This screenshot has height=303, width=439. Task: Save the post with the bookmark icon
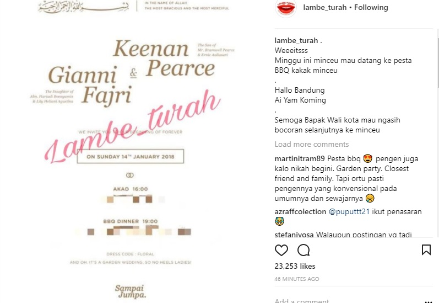pyautogui.click(x=426, y=249)
